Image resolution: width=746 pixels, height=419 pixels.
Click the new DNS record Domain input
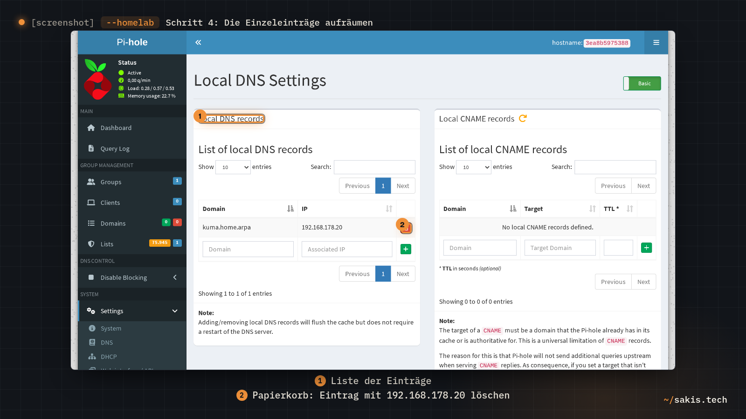click(x=248, y=249)
